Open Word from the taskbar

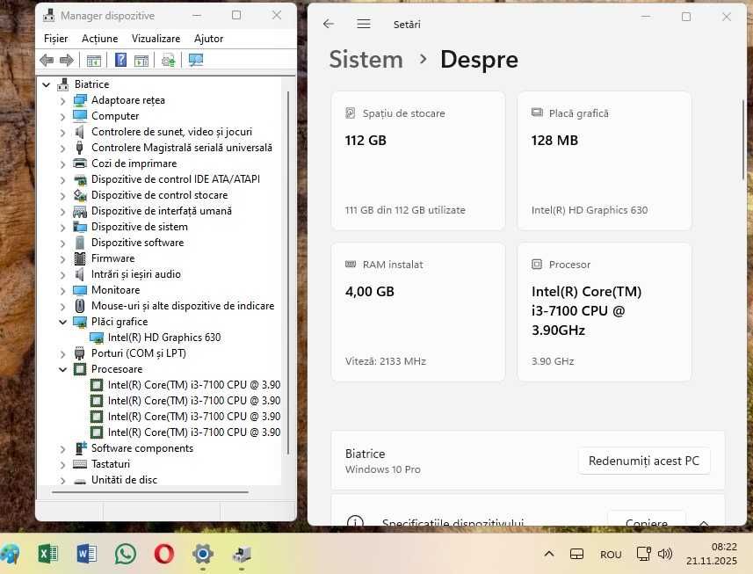(x=86, y=554)
